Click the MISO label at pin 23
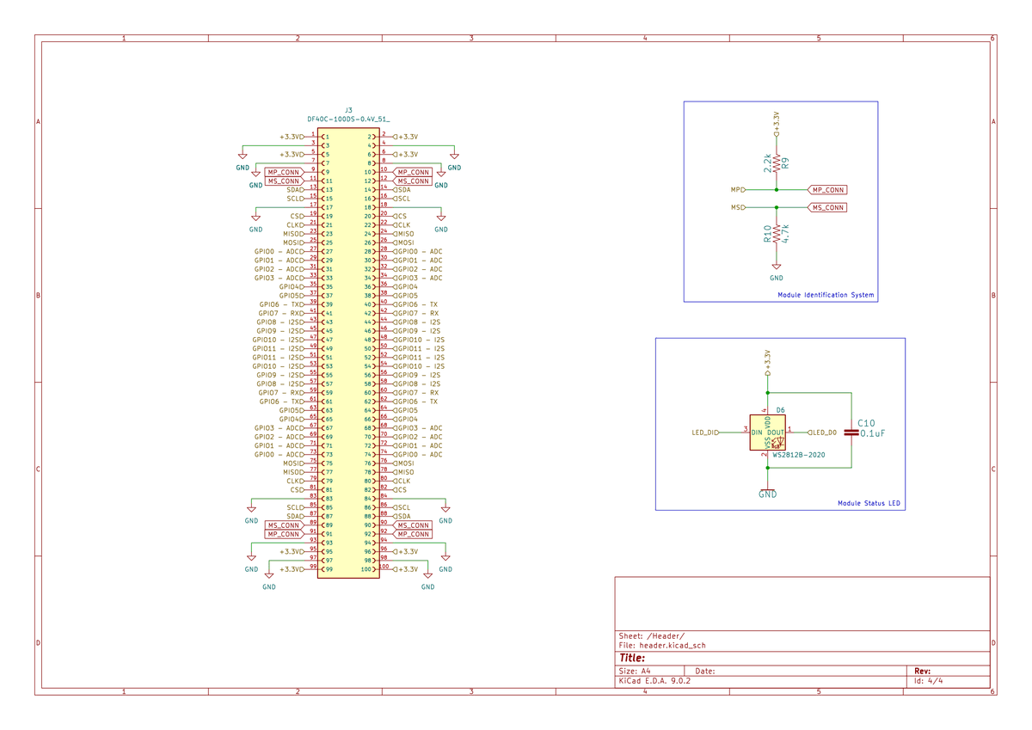This screenshot has width=1032, height=730. [293, 234]
